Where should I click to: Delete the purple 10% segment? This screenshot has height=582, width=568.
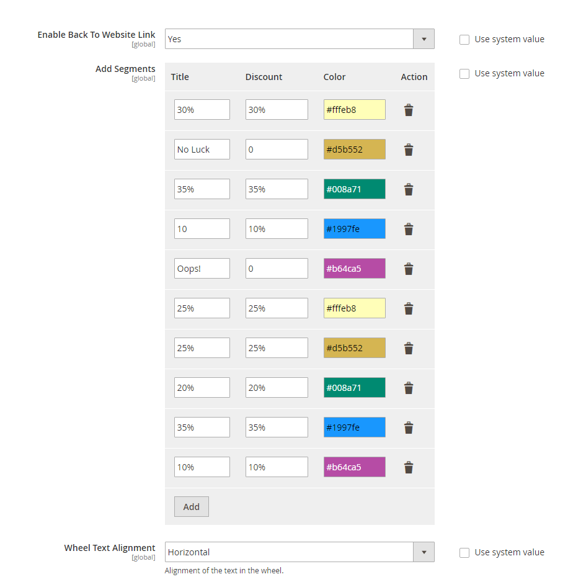click(408, 467)
